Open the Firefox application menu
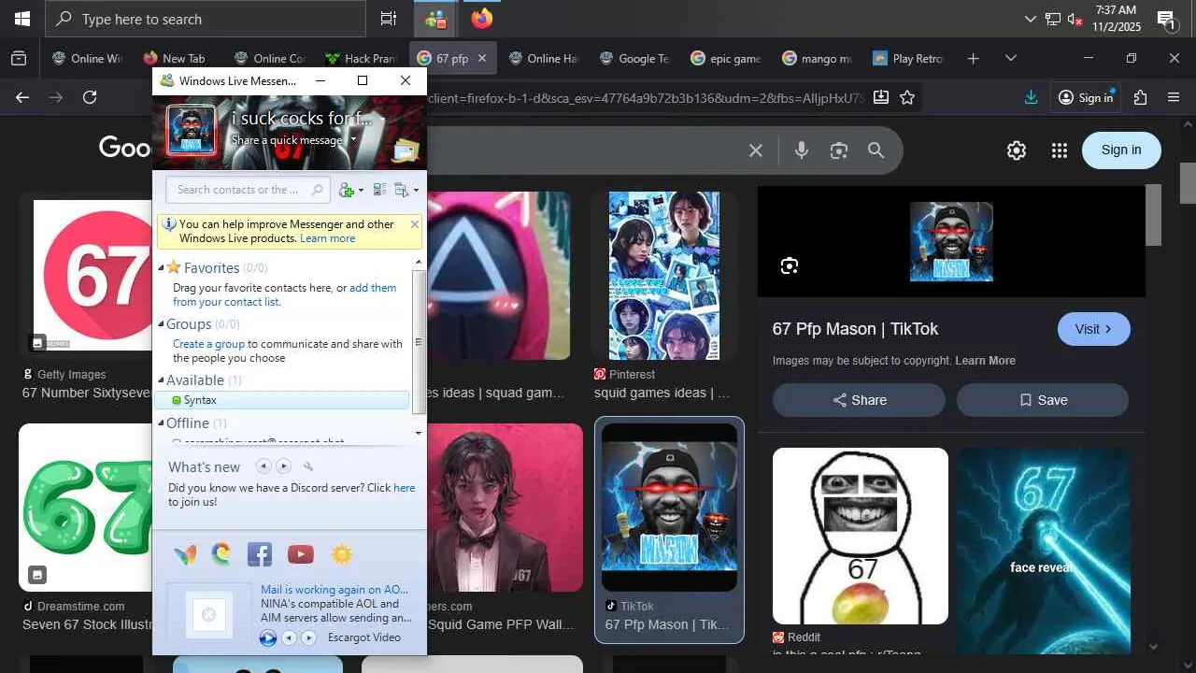The height and width of the screenshot is (673, 1196). [1174, 97]
